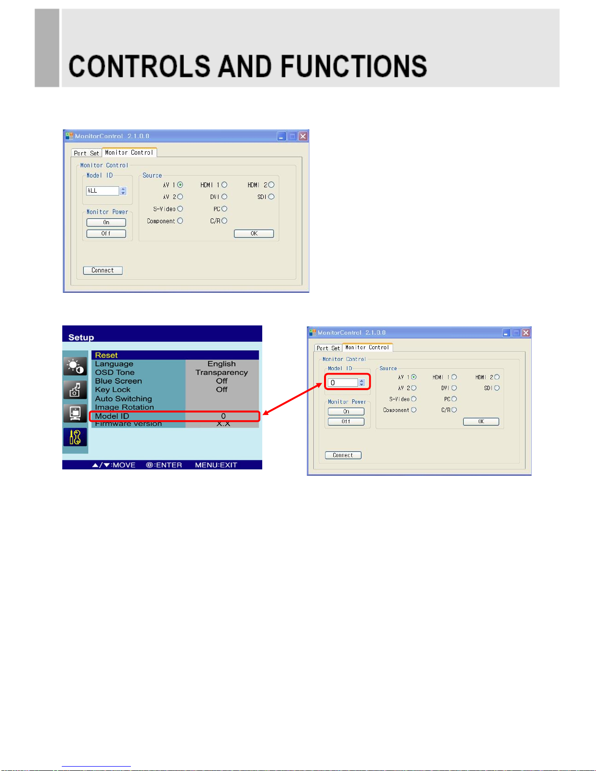Turn monitor power Off in upper window
Image resolution: width=596 pixels, height=771 pixels.
(106, 233)
